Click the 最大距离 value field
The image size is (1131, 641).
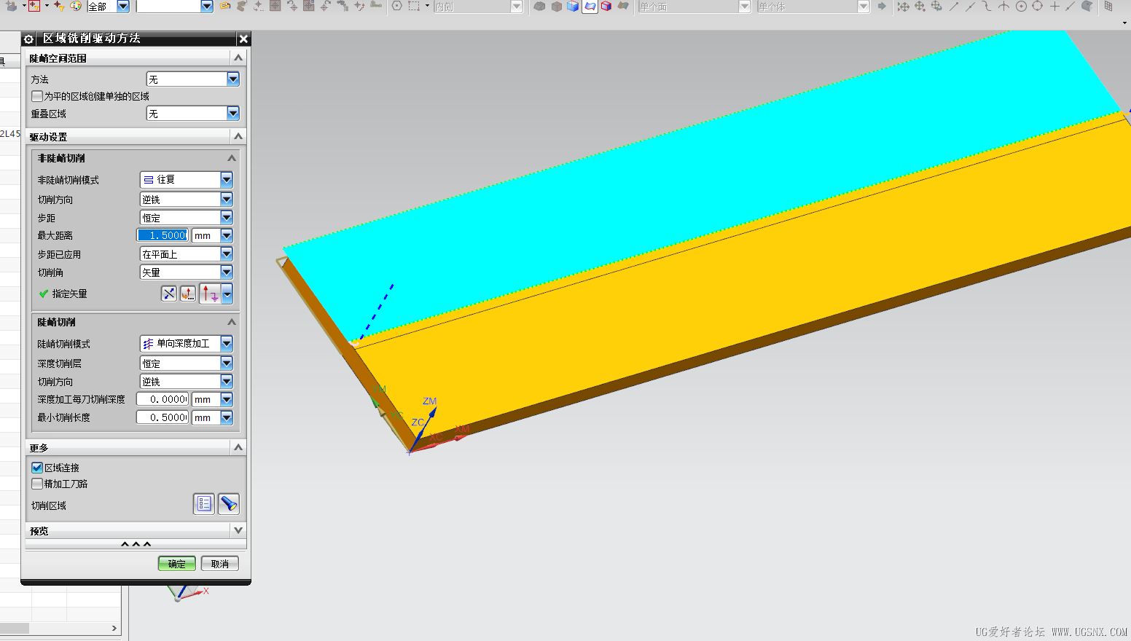click(x=162, y=235)
